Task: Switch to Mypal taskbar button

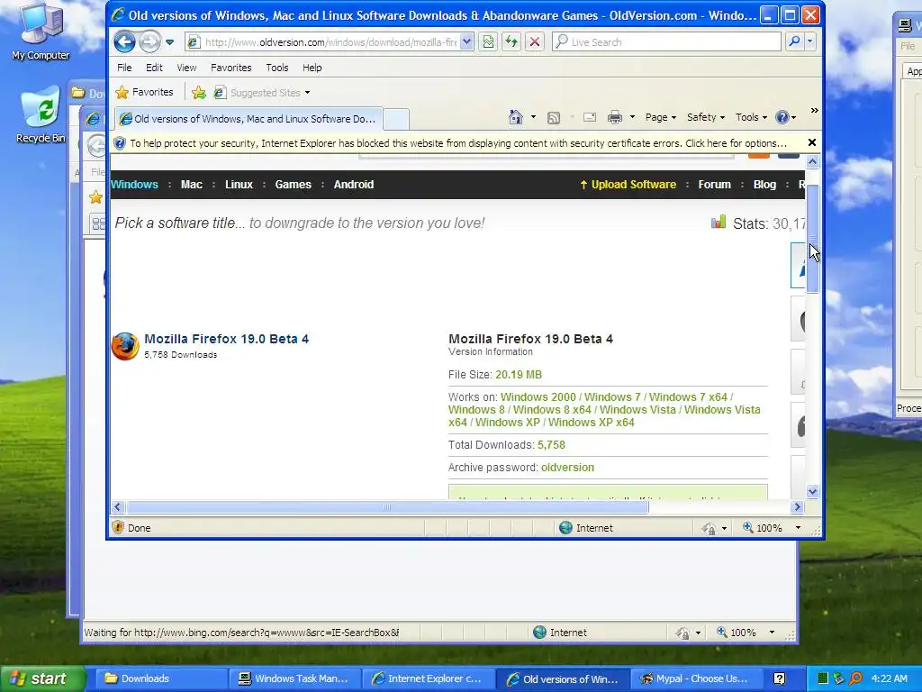Action: coord(698,678)
